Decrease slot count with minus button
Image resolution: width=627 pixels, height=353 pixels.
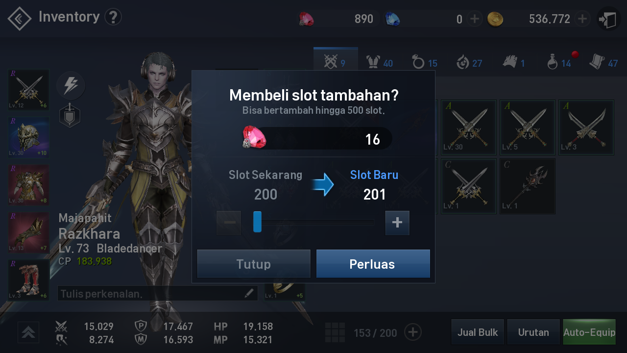pos(229,223)
